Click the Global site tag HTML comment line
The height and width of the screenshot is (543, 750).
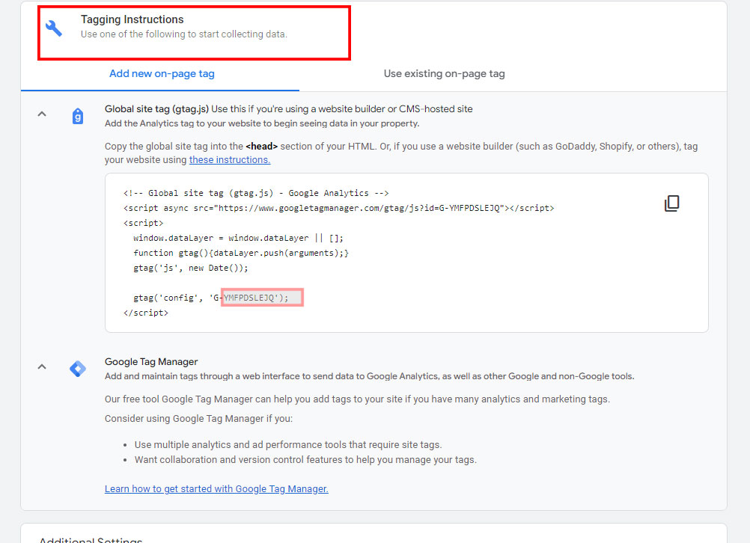tap(256, 193)
